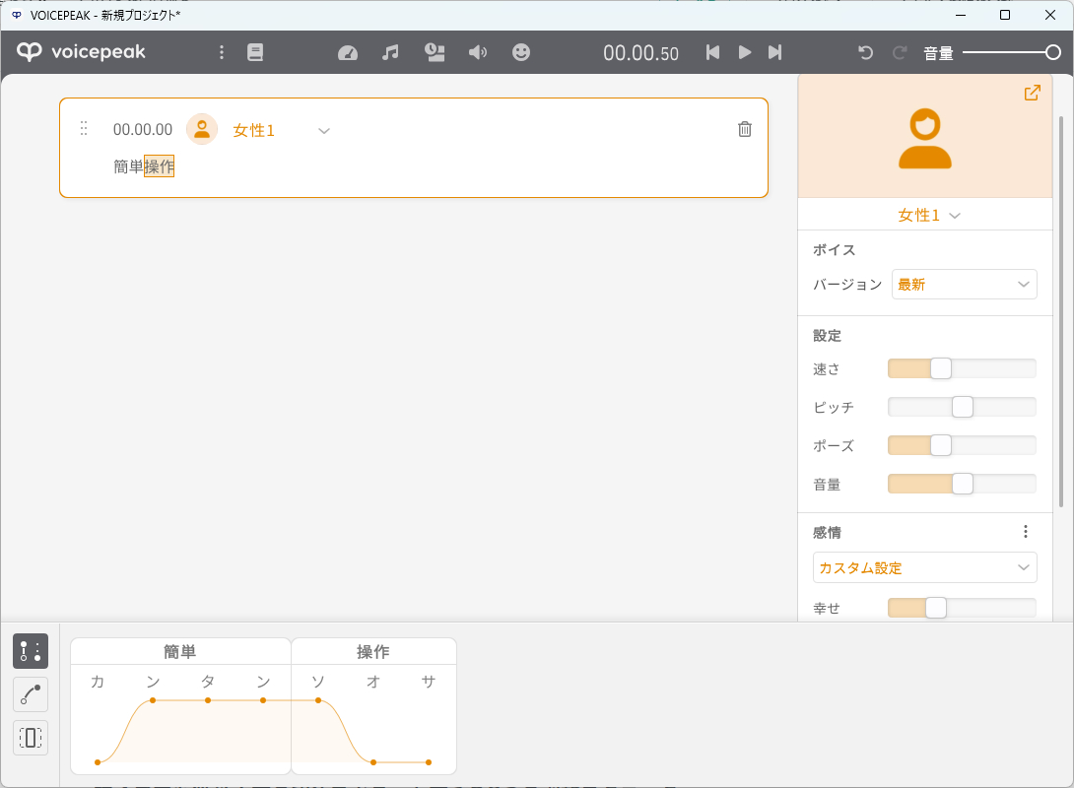Screen dimensions: 1074x788
Task: Open the 感情 section options menu
Action: point(1026,532)
